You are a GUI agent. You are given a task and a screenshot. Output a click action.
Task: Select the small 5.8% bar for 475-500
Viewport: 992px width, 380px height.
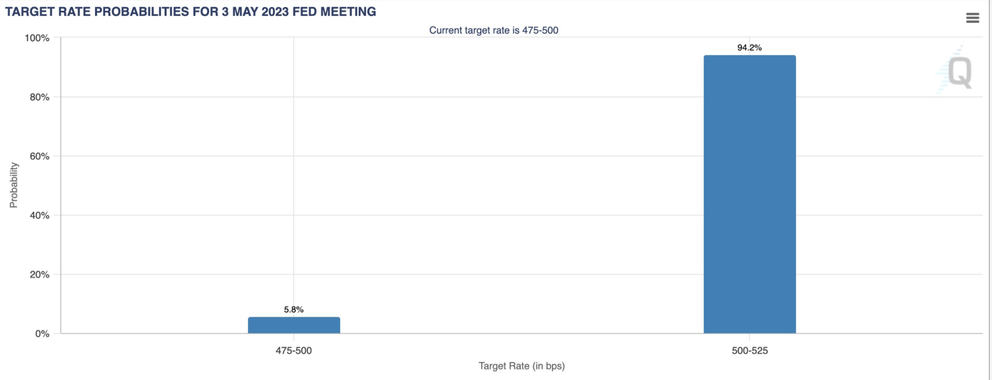294,325
